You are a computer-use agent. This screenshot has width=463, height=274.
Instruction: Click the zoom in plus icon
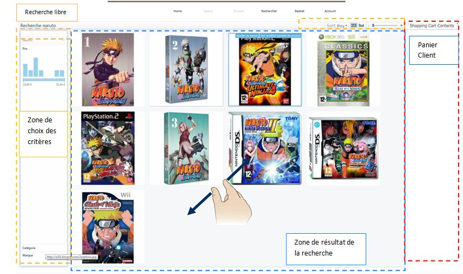(401, 26)
